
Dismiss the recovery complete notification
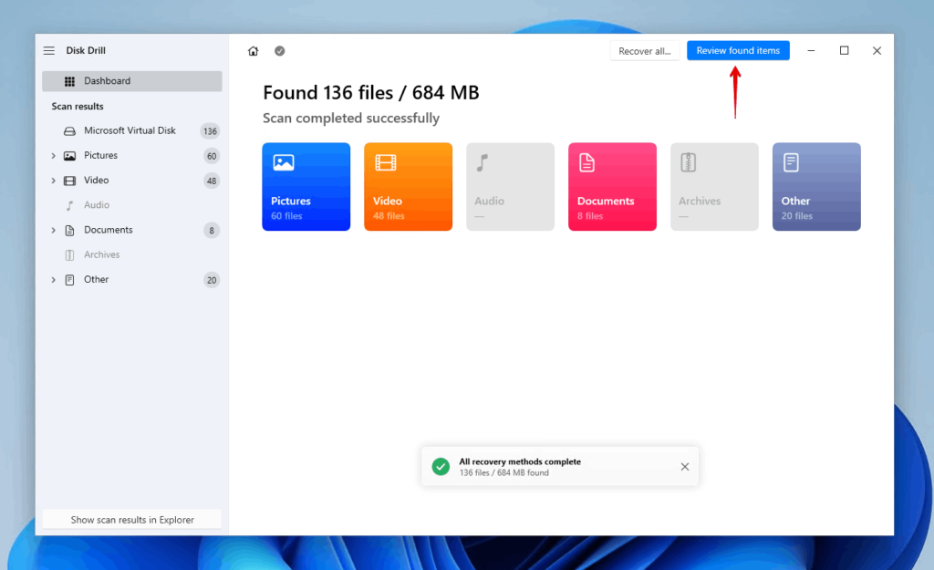[685, 466]
